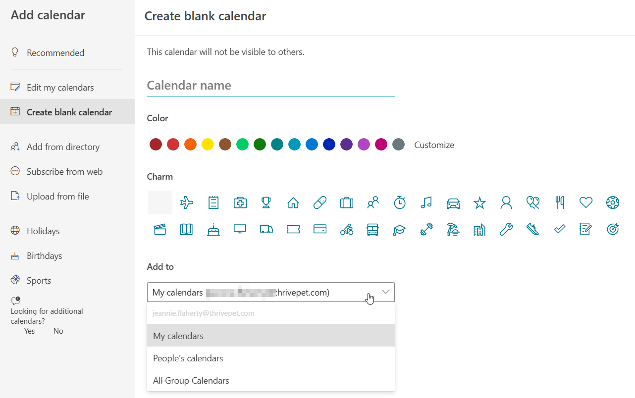
Task: Collapse the Add to dropdown chevron
Action: [386, 292]
